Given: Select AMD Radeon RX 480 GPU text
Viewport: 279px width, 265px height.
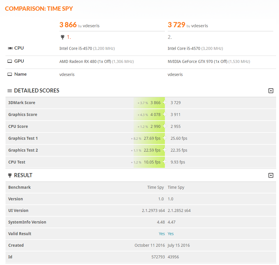Looking at the screenshot, I should click(85, 62).
